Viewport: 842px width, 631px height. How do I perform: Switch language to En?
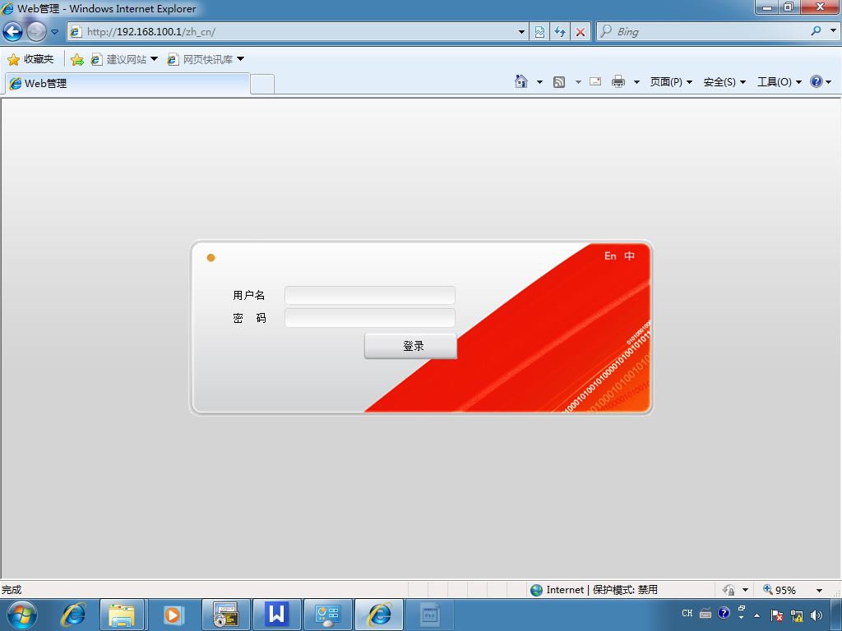pyautogui.click(x=610, y=256)
